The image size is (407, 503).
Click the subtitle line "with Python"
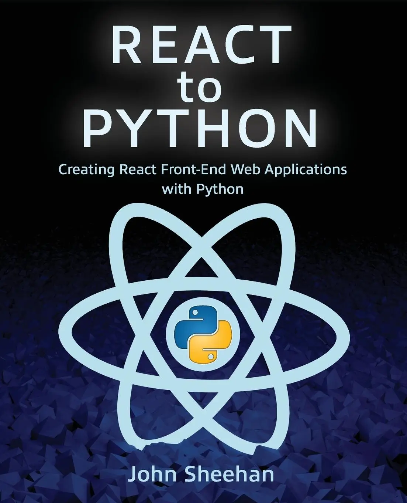tap(203, 189)
